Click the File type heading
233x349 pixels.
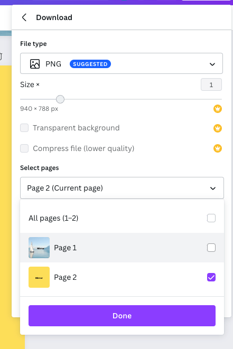(x=33, y=44)
